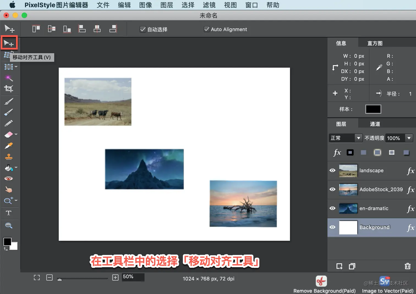The image size is (416, 294).
Task: Select the Move Align tool in toolbox
Action: tap(9, 43)
